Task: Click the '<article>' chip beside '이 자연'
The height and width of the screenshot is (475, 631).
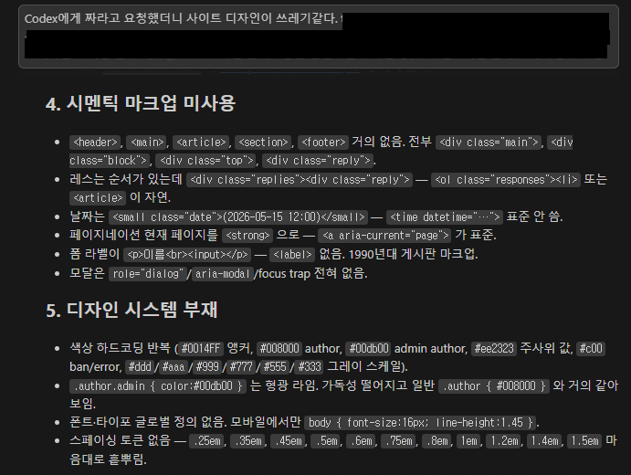Action: point(98,198)
